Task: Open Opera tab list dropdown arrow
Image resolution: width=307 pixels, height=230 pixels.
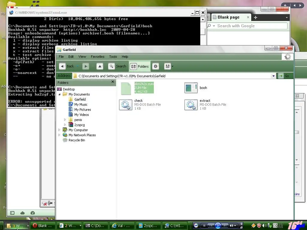Action: [x=287, y=18]
